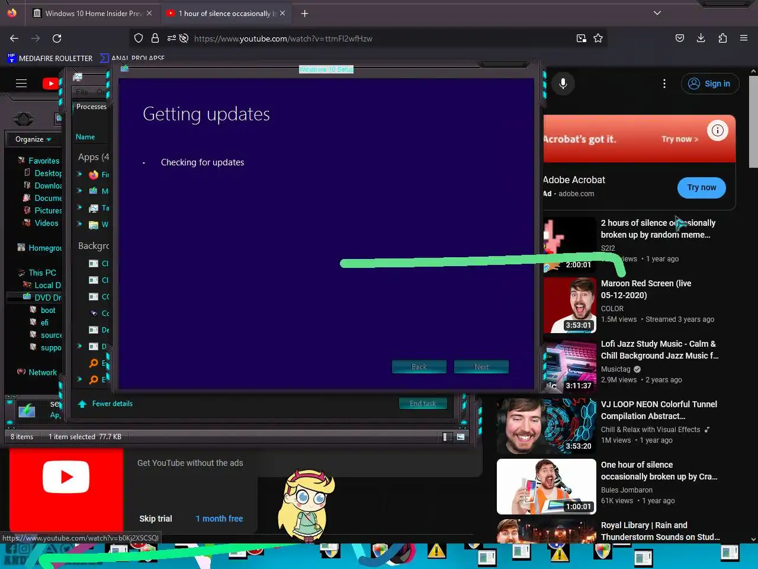Expand the Windows Explorer process row arrow
Screen dimensions: 758x569
(x=79, y=224)
